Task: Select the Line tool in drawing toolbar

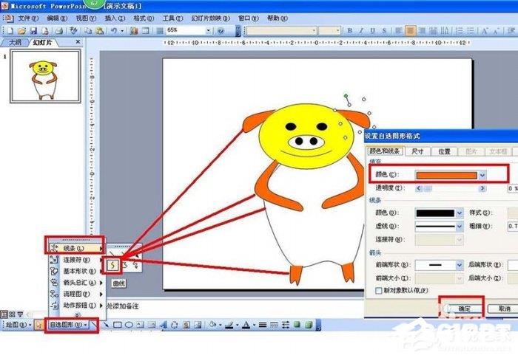Action: [x=94, y=325]
